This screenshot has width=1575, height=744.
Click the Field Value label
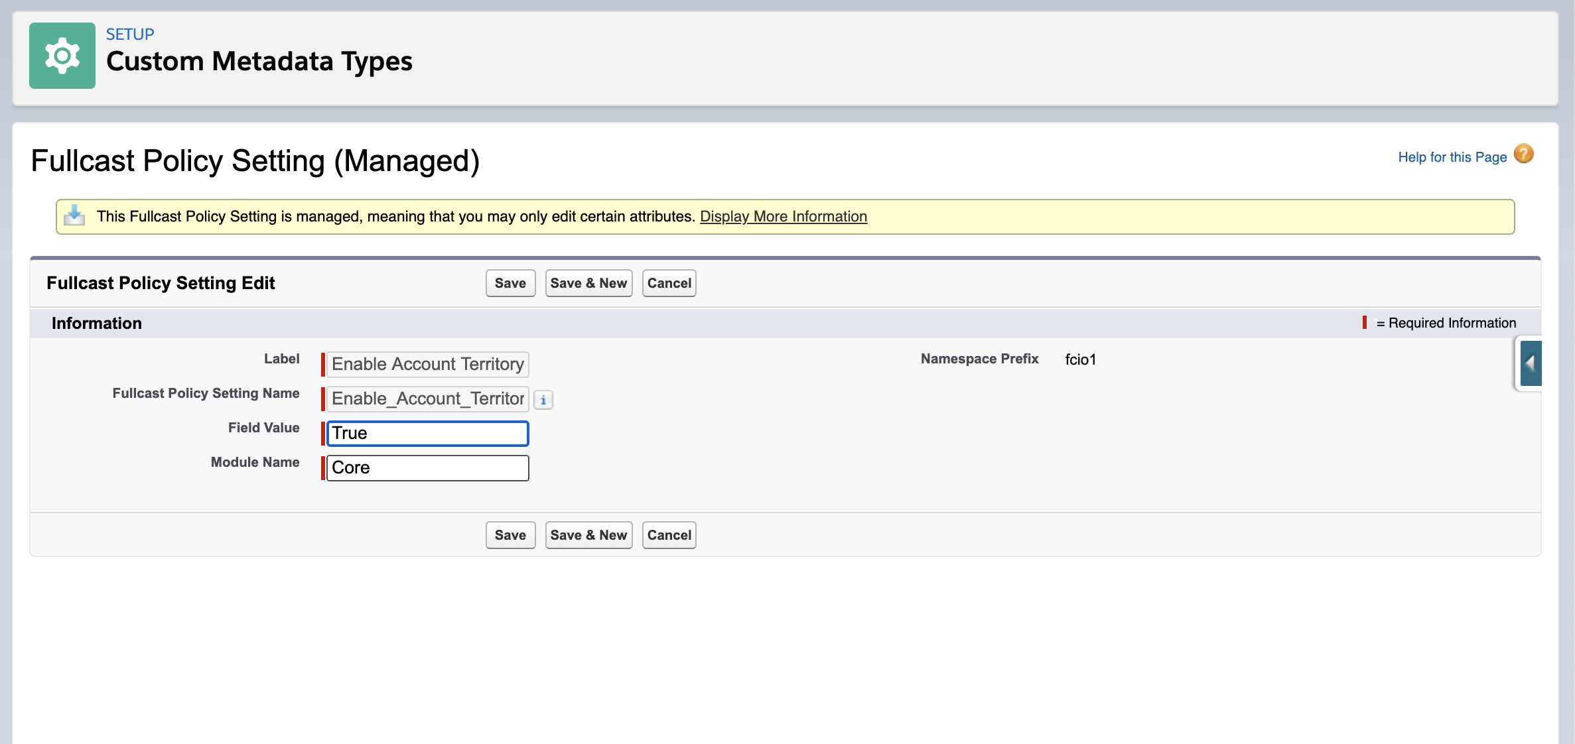pyautogui.click(x=264, y=428)
